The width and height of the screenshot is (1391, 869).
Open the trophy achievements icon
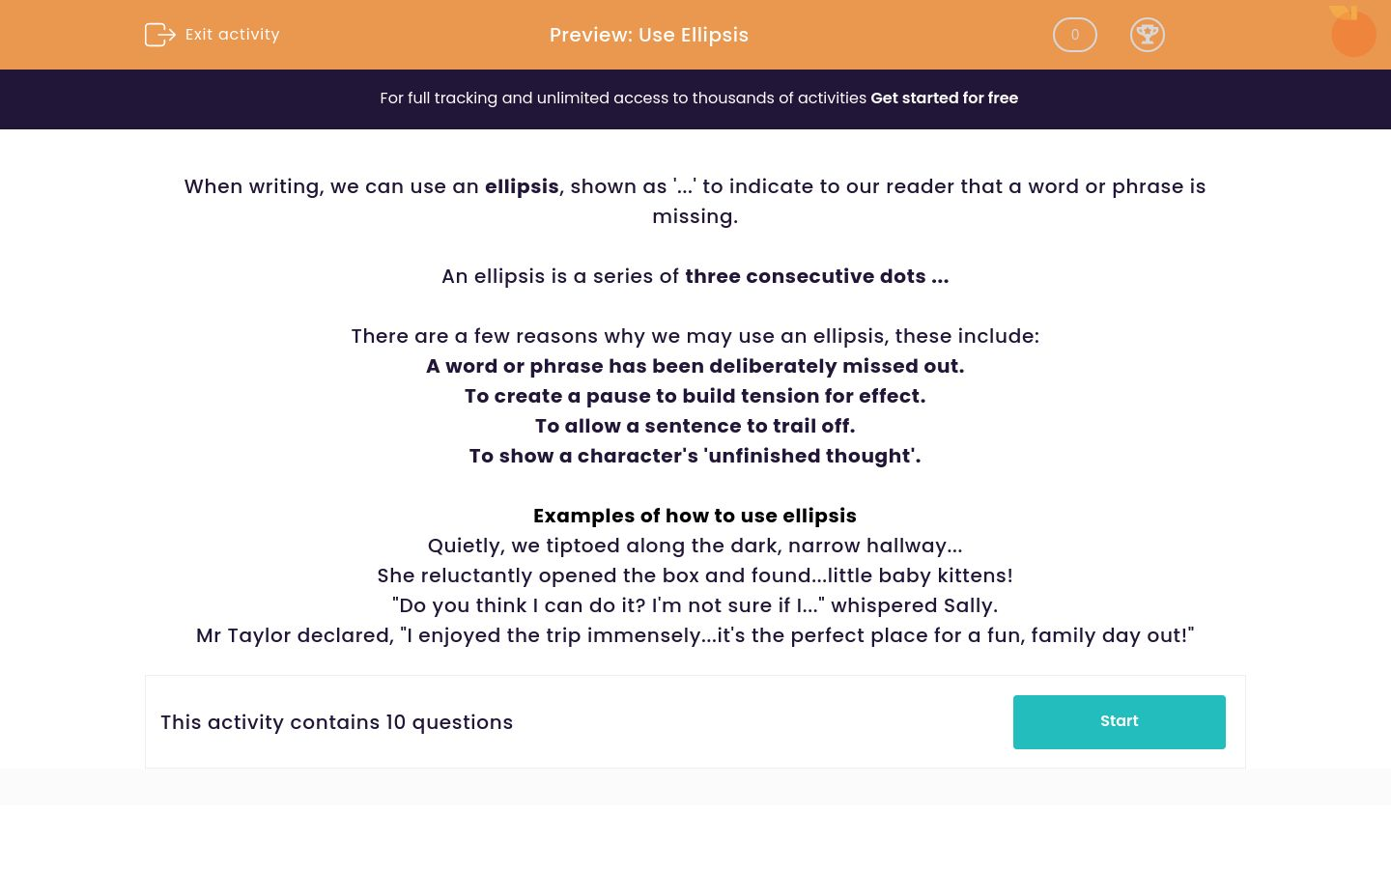click(x=1147, y=35)
